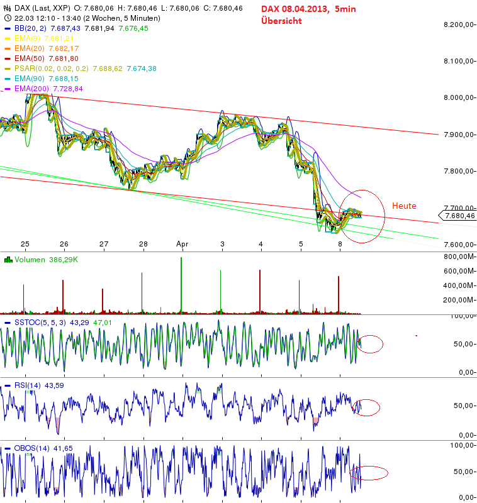Image resolution: width=477 pixels, height=503 pixels.
Task: Click EMA(200) value 7.728,84
Action: click(68, 89)
